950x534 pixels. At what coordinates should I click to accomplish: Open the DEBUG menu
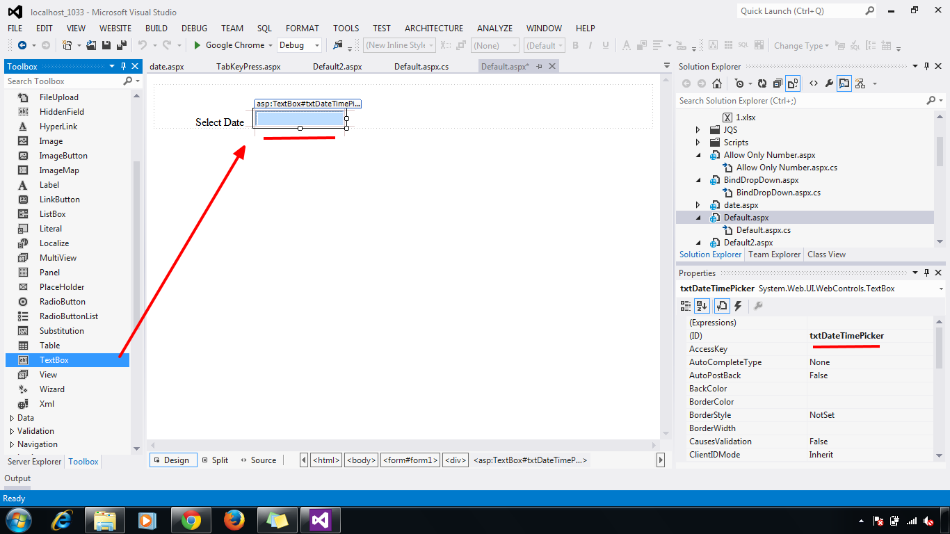(194, 29)
